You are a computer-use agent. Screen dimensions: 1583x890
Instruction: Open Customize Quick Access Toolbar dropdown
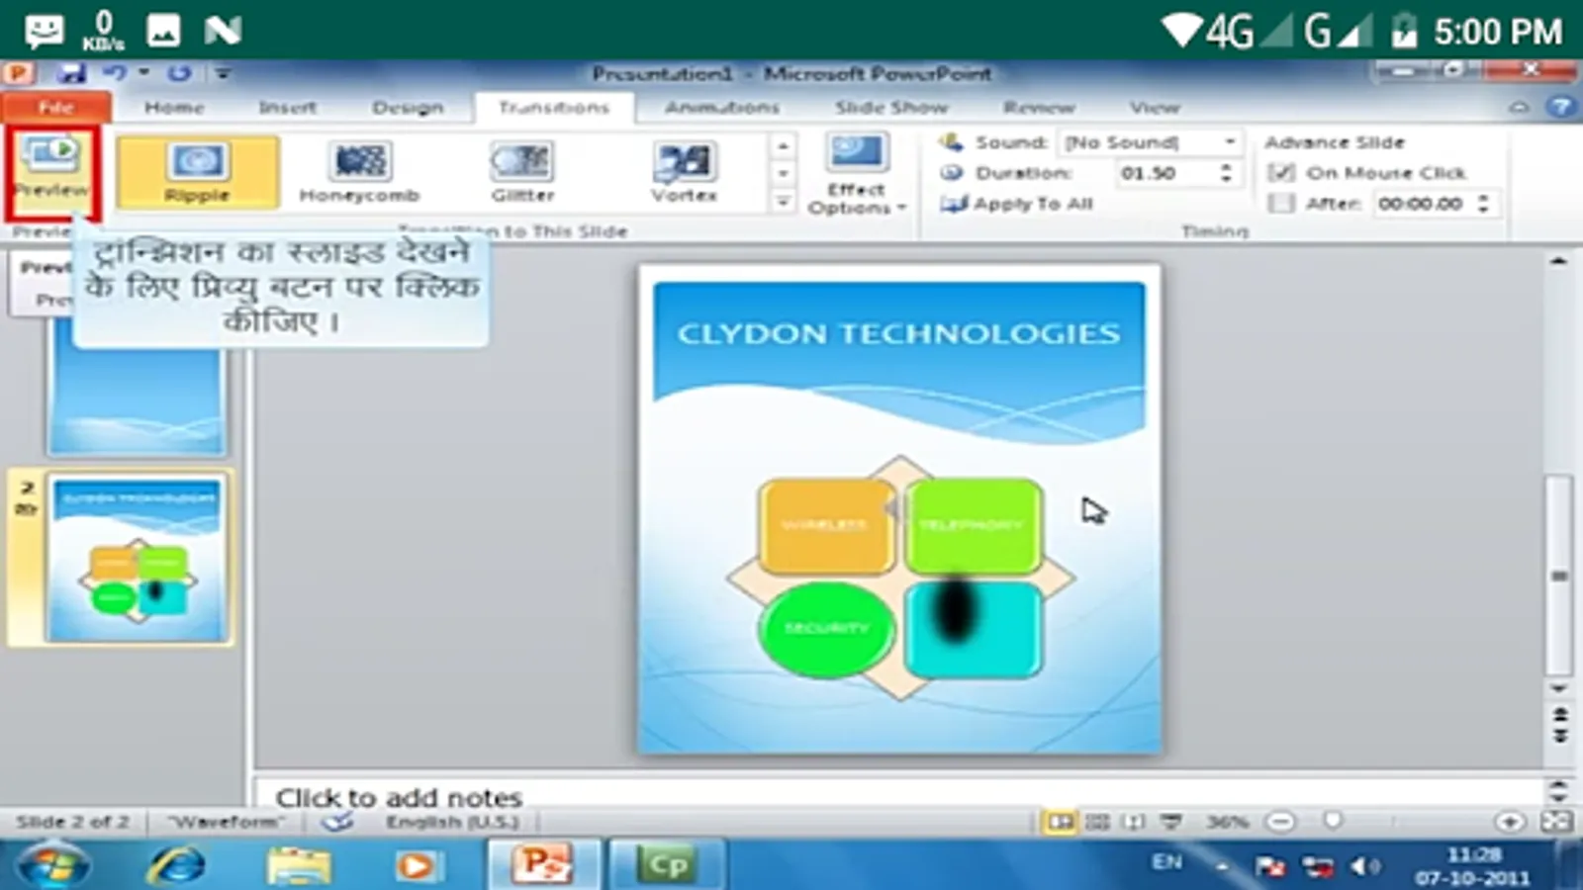(x=224, y=73)
